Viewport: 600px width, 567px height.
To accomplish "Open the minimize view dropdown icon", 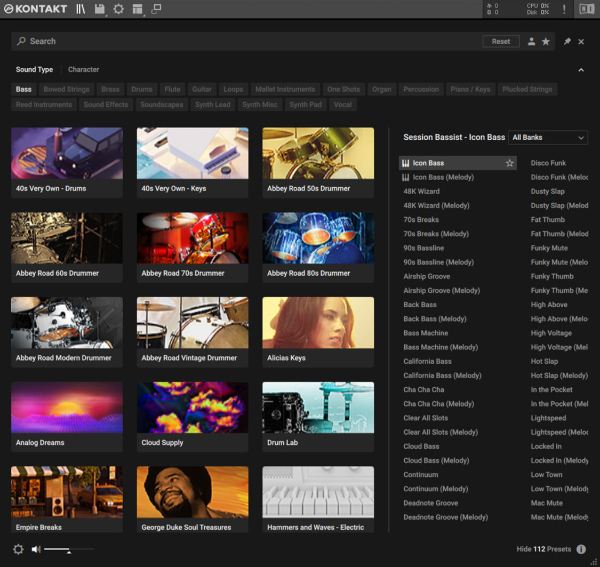I will tap(156, 9).
